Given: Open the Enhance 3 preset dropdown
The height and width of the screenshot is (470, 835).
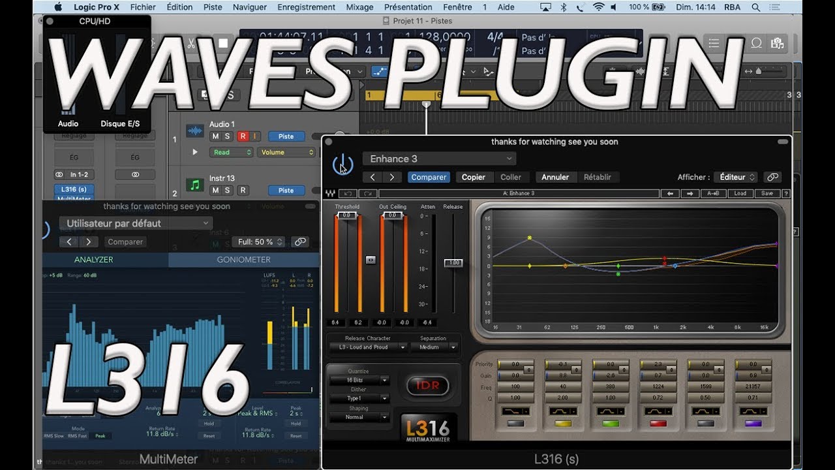Looking at the screenshot, I should 440,159.
